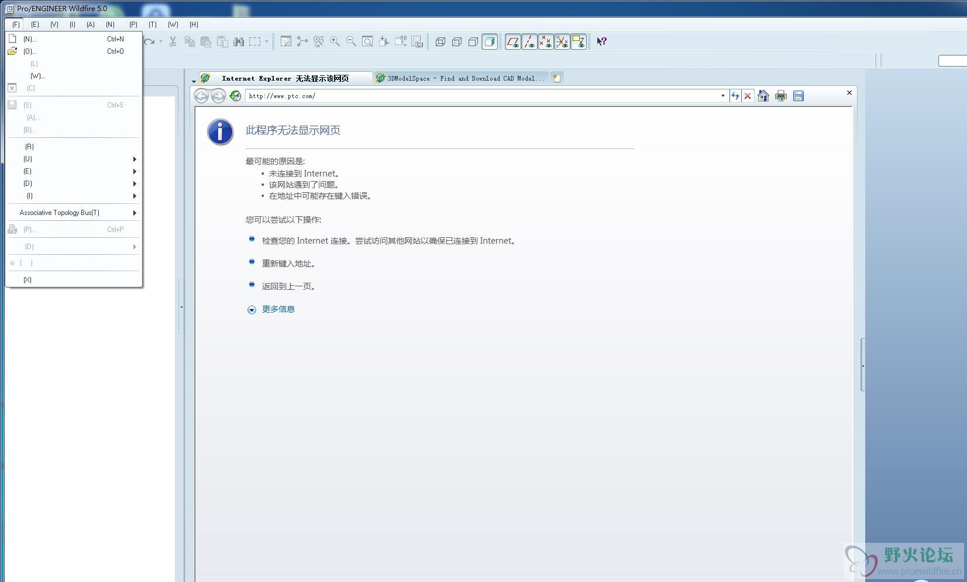Click the View manager icon

417,41
